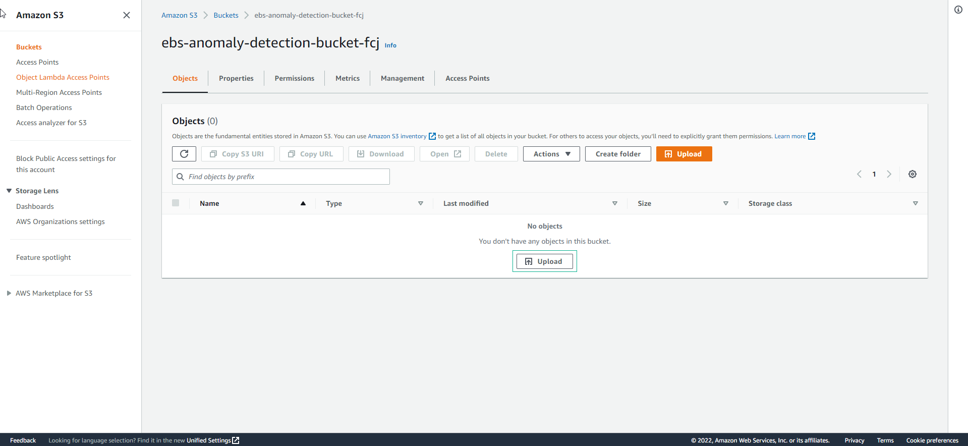This screenshot has width=968, height=446.
Task: Click the Name column header
Action: click(x=209, y=203)
